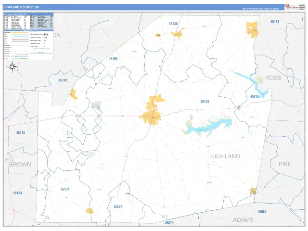
Task: Click the map publisher logo in header
Action: (x=292, y=7)
